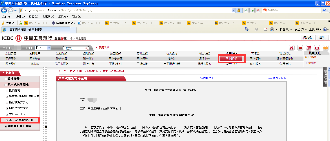Click the RSS feeds icon in command bar

pyautogui.click(x=256, y=30)
